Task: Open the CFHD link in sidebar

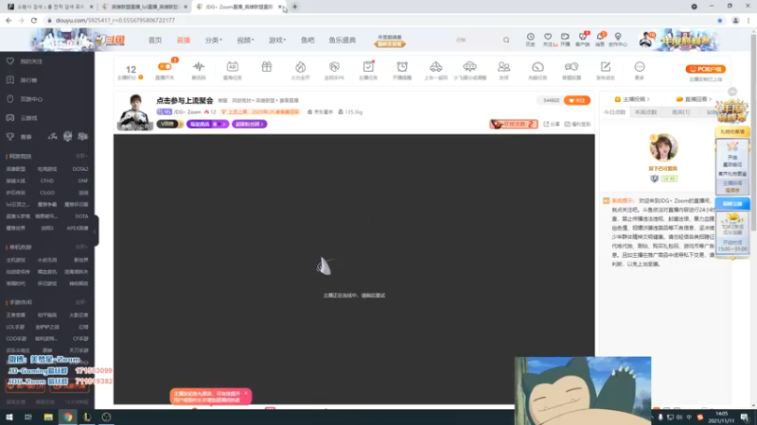Action: (47, 180)
